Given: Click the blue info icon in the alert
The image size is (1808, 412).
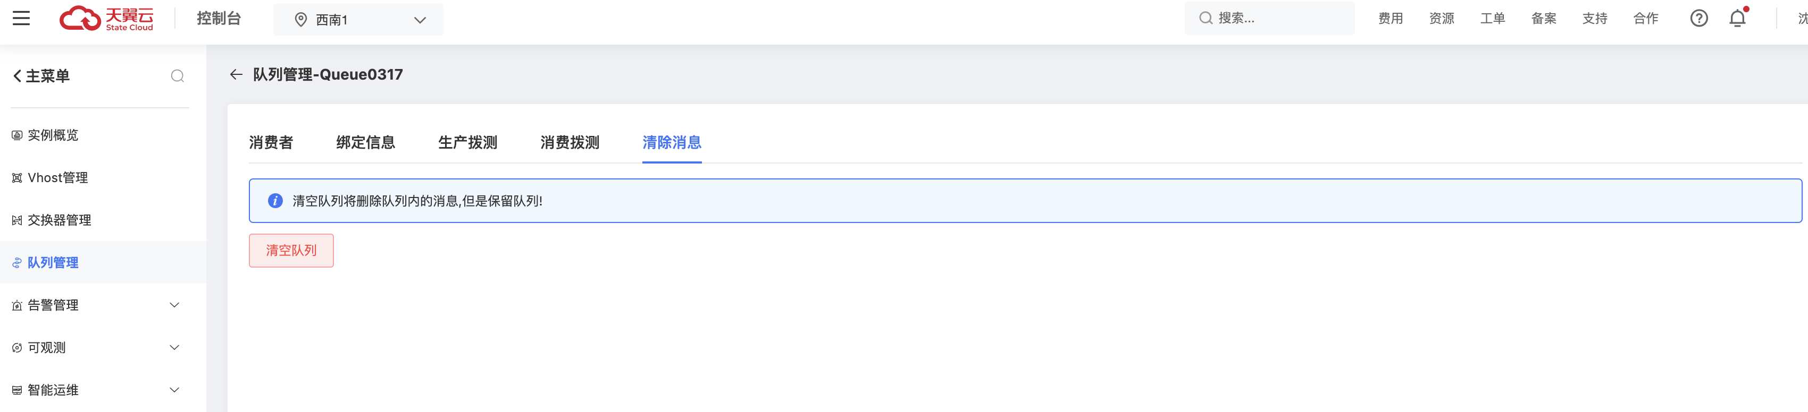Looking at the screenshot, I should [275, 201].
